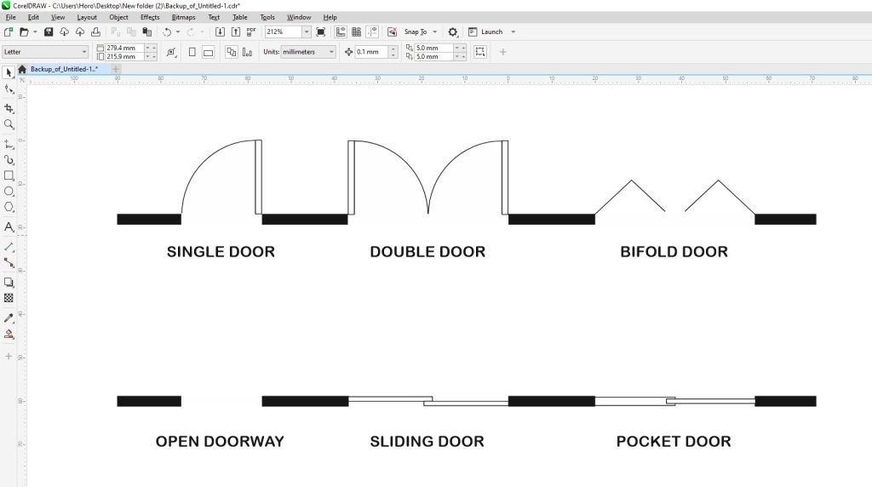Viewport: 872px width, 487px height.
Task: Set page orientation to portrait
Action: [x=192, y=52]
